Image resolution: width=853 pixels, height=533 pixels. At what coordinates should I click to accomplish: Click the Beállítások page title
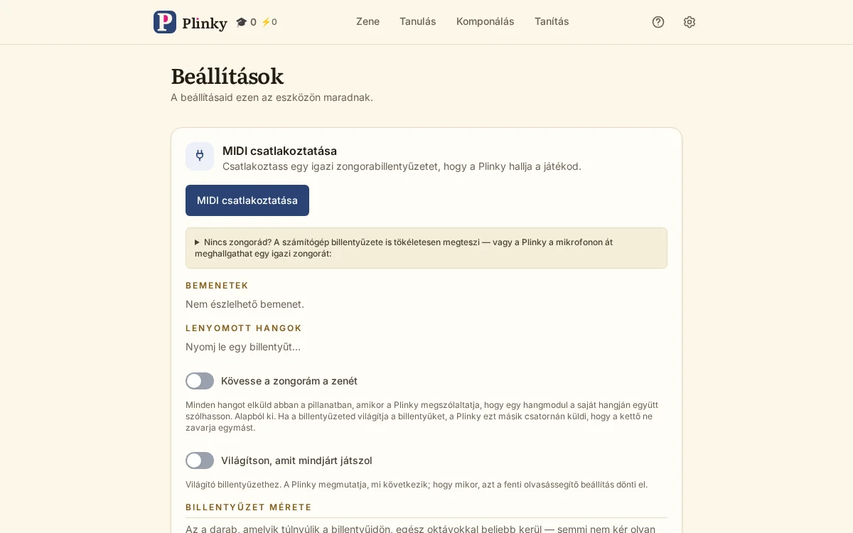tap(227, 76)
